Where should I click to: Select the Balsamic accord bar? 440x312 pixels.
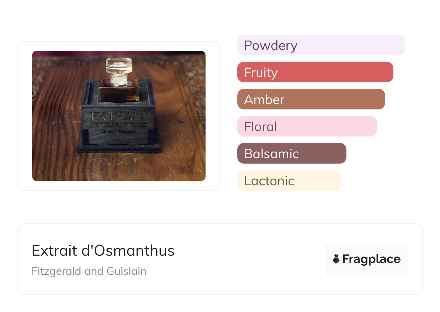pos(292,153)
